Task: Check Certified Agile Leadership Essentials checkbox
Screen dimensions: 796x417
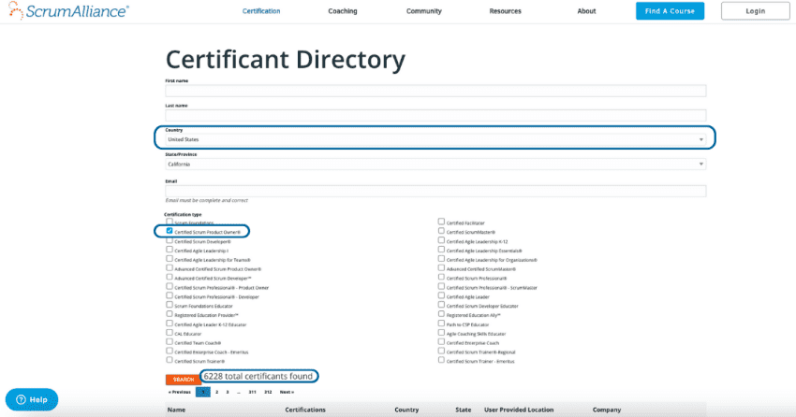Action: tap(442, 250)
